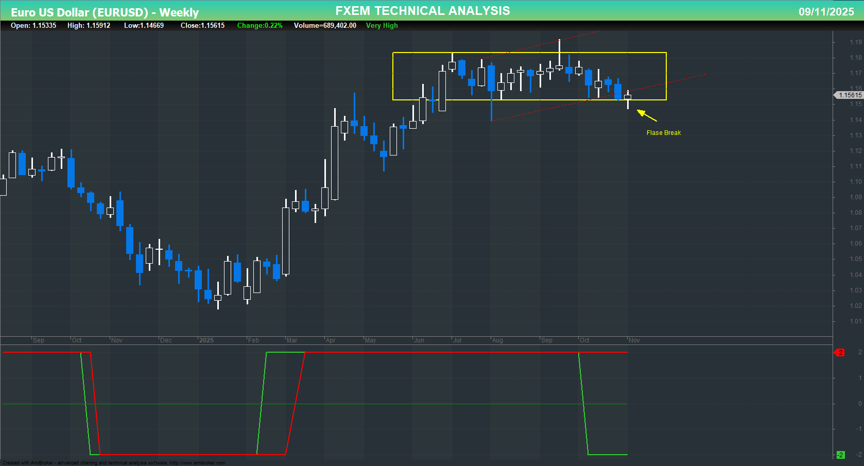Toggle the lower red dotted channel line
This screenshot has height=466, width=864.
click(541, 107)
